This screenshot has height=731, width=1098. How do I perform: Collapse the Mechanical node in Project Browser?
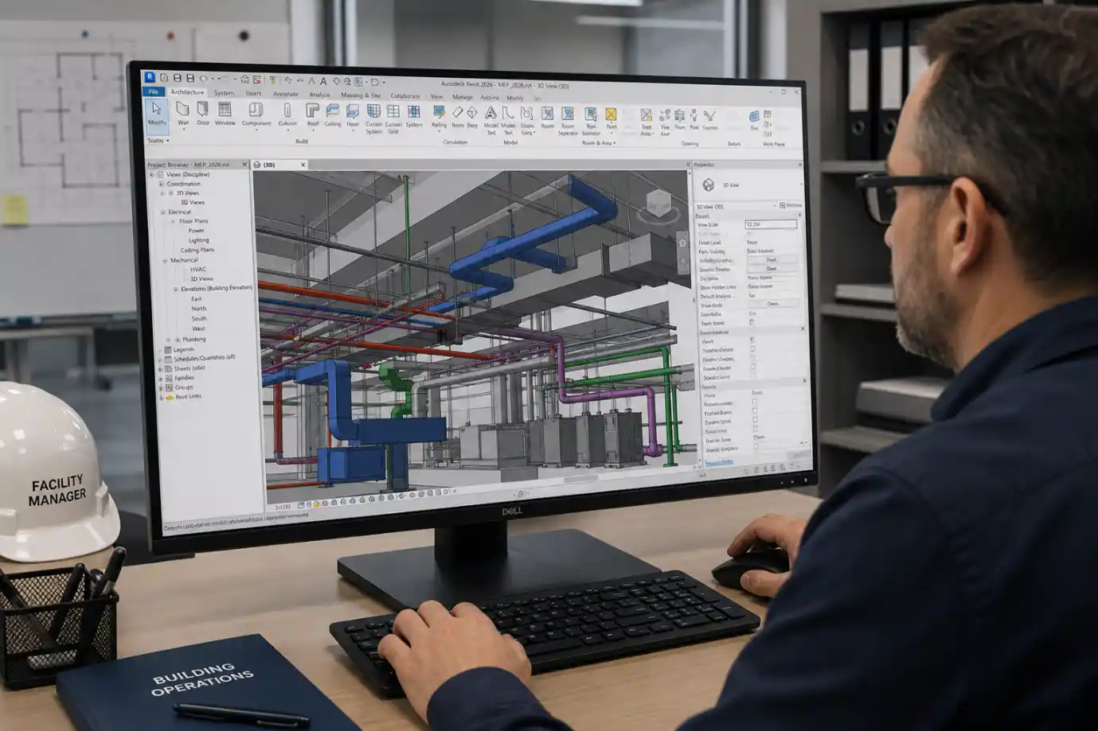click(x=165, y=260)
